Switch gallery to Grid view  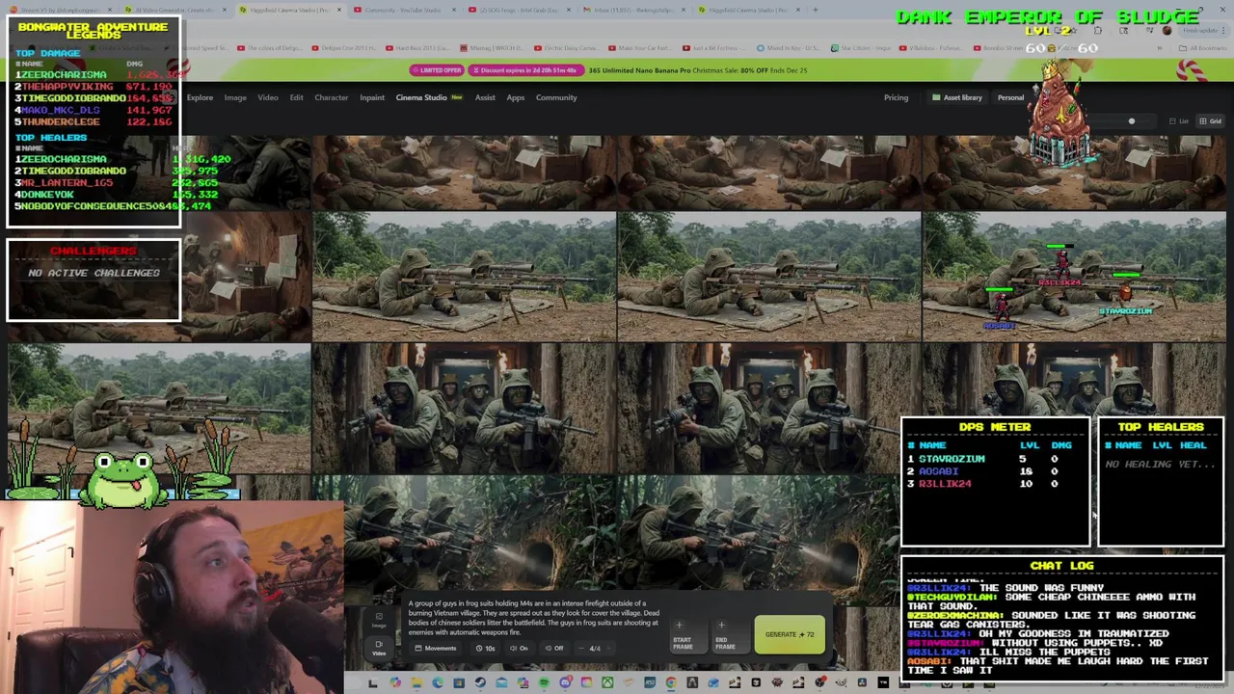[x=1210, y=121]
